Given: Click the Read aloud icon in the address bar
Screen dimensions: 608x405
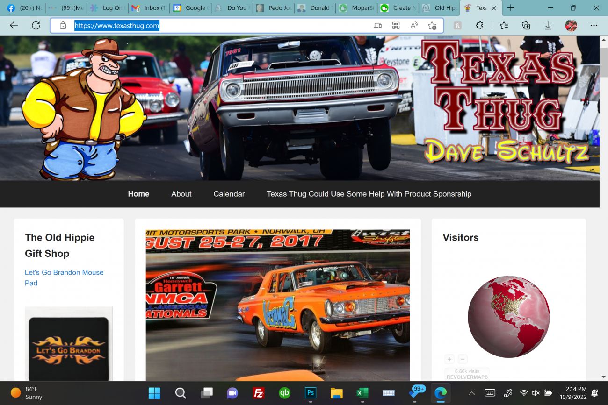Looking at the screenshot, I should point(414,26).
